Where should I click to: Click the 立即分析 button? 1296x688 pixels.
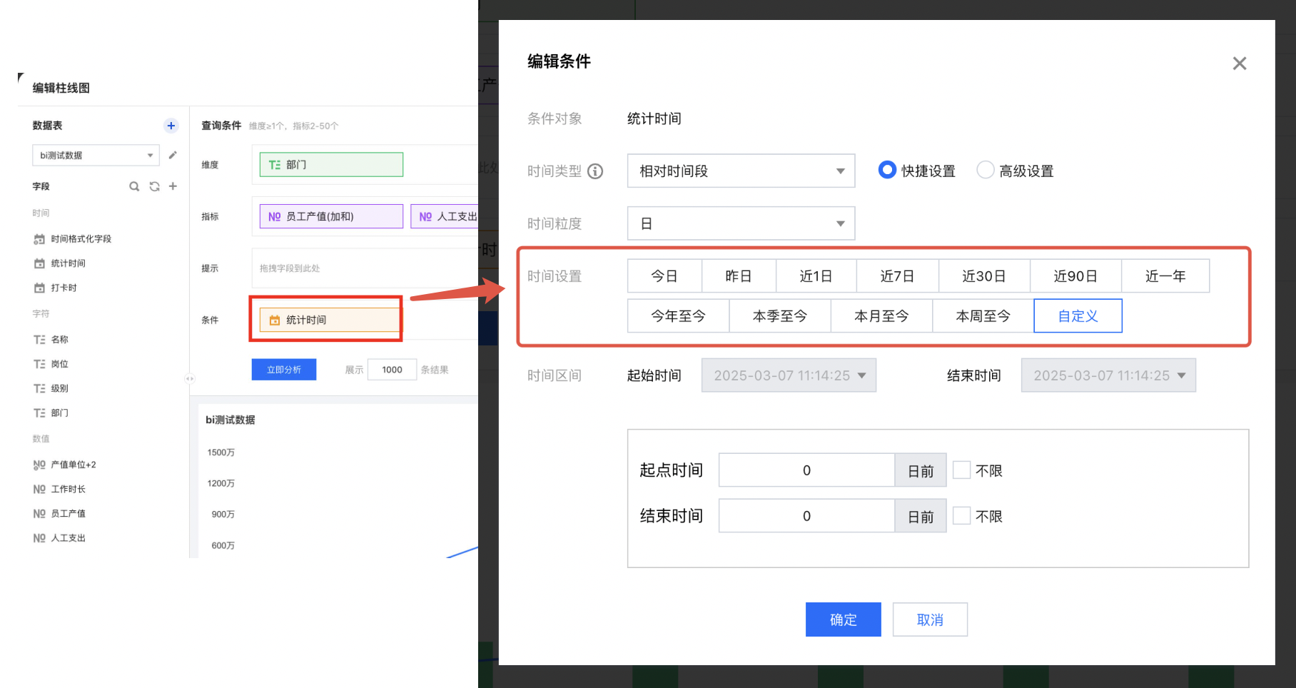coord(284,370)
